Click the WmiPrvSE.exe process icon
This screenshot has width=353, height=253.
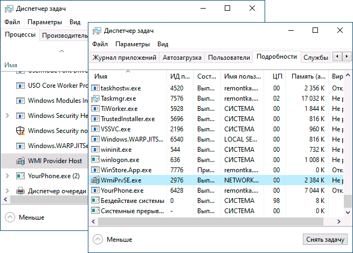point(95,180)
